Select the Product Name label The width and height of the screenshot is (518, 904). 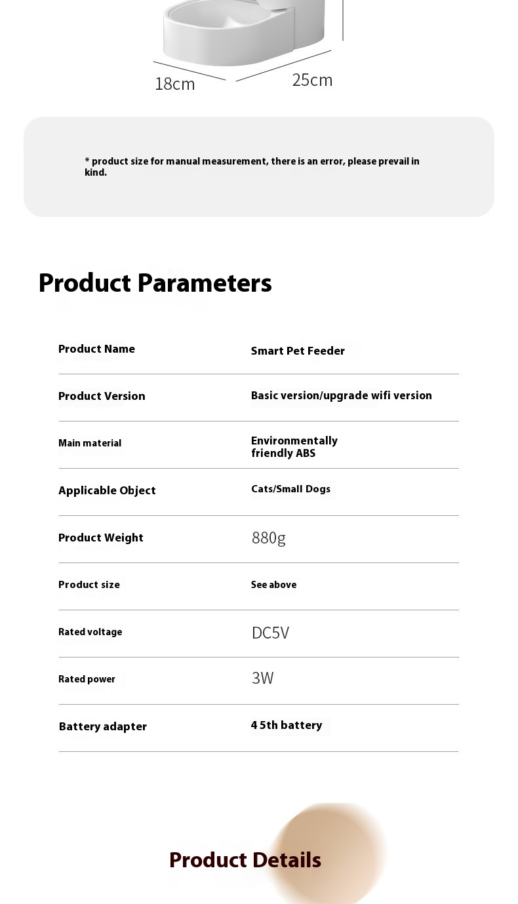tap(96, 349)
